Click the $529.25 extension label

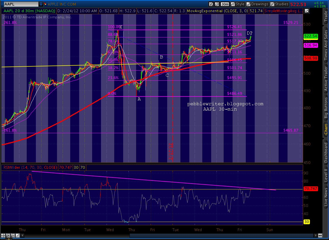291,23
